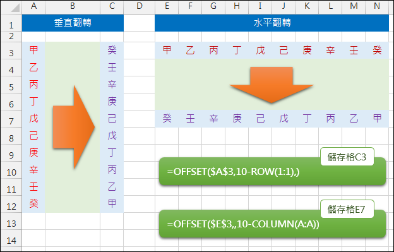Screen dimensions: 394x252
Task: Select cell G7 with purple 辛
Action: tap(213, 119)
